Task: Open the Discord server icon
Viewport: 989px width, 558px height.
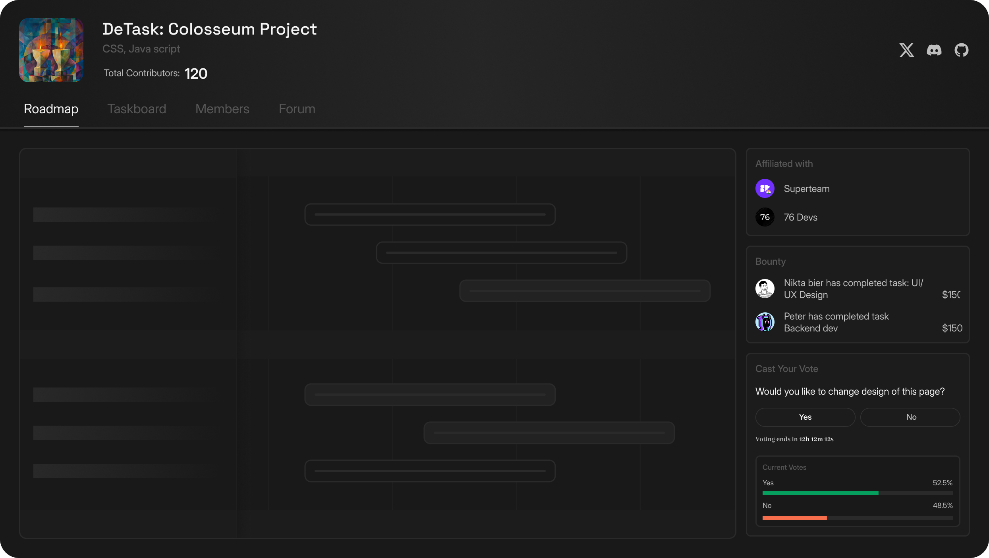Action: click(x=934, y=50)
